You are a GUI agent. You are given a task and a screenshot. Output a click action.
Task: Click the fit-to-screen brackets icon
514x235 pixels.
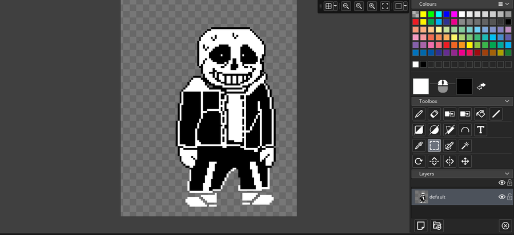385,6
